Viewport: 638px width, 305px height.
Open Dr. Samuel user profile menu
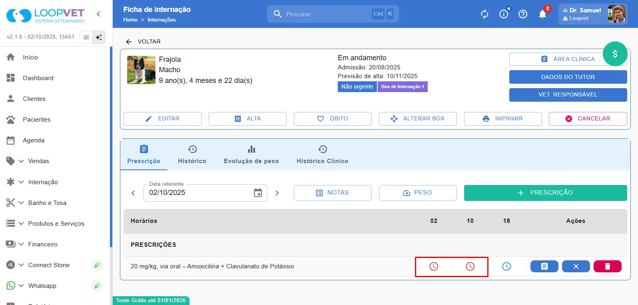point(593,14)
